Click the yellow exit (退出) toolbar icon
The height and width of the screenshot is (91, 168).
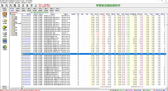(36, 6)
